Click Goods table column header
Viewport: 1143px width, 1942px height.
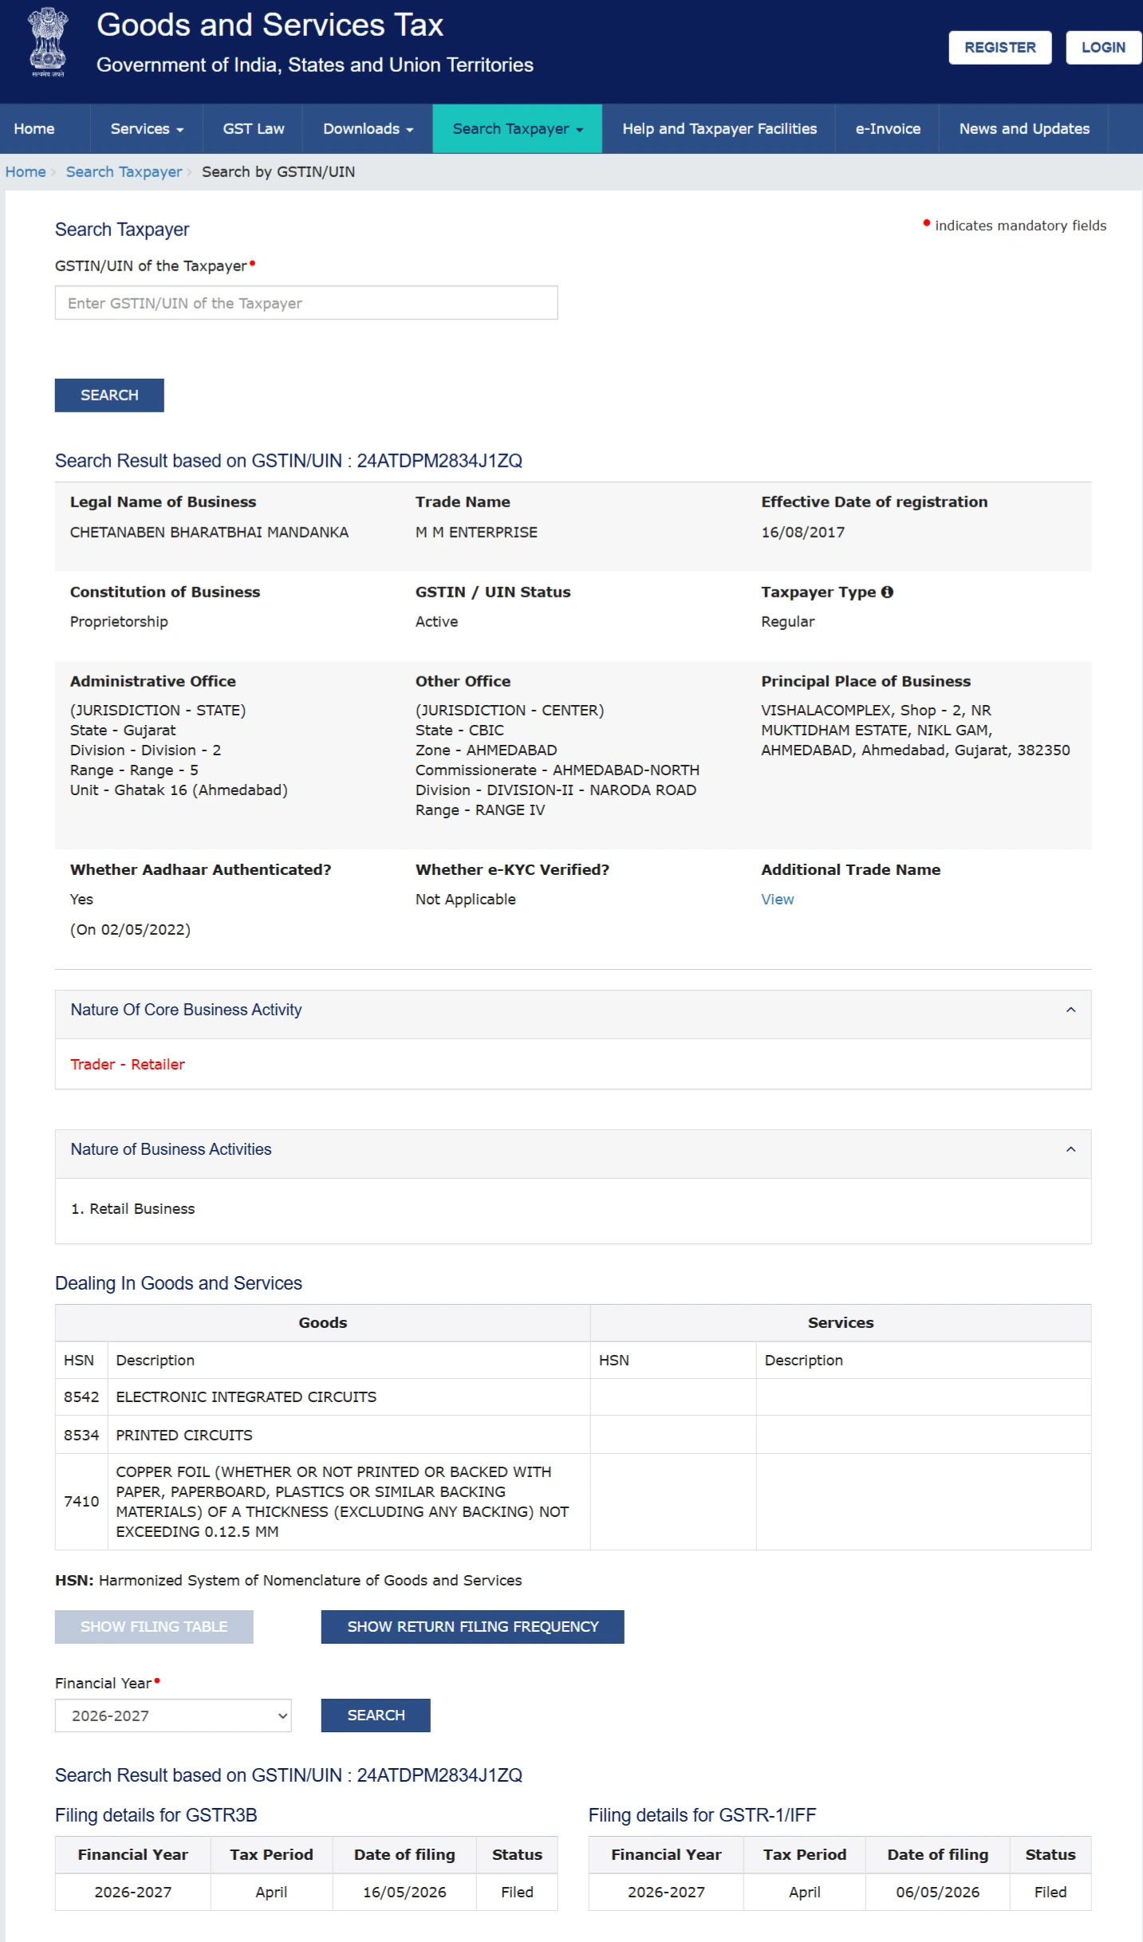322,1323
